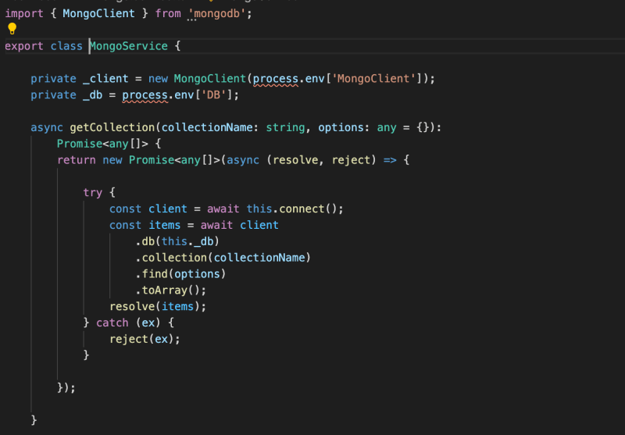This screenshot has width=625, height=435.
Task: Click the 'mongodb' import string
Action: pos(217,13)
